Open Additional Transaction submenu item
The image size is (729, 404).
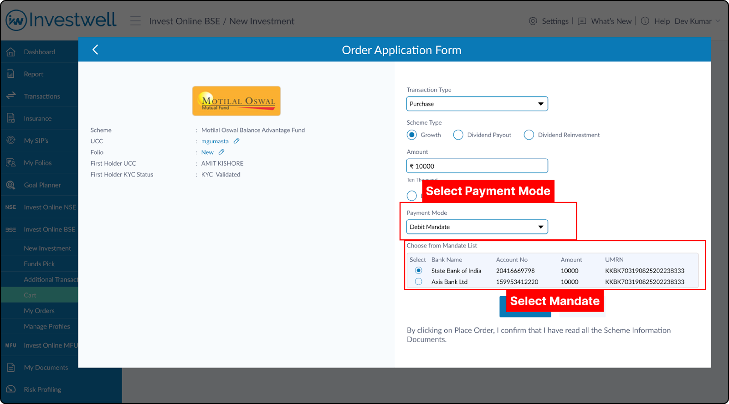coord(51,279)
